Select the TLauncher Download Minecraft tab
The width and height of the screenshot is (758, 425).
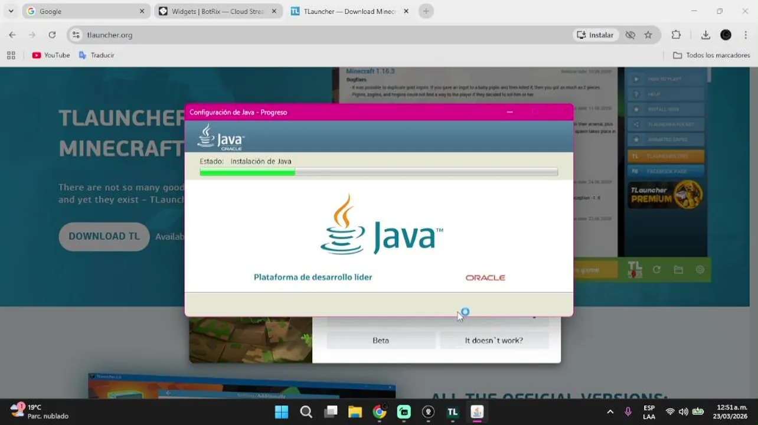tap(349, 11)
